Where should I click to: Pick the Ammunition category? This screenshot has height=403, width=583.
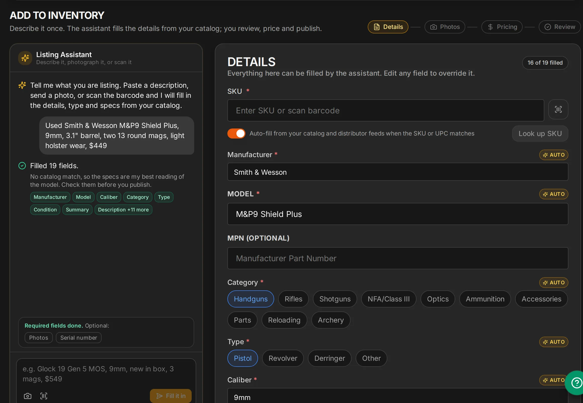485,299
